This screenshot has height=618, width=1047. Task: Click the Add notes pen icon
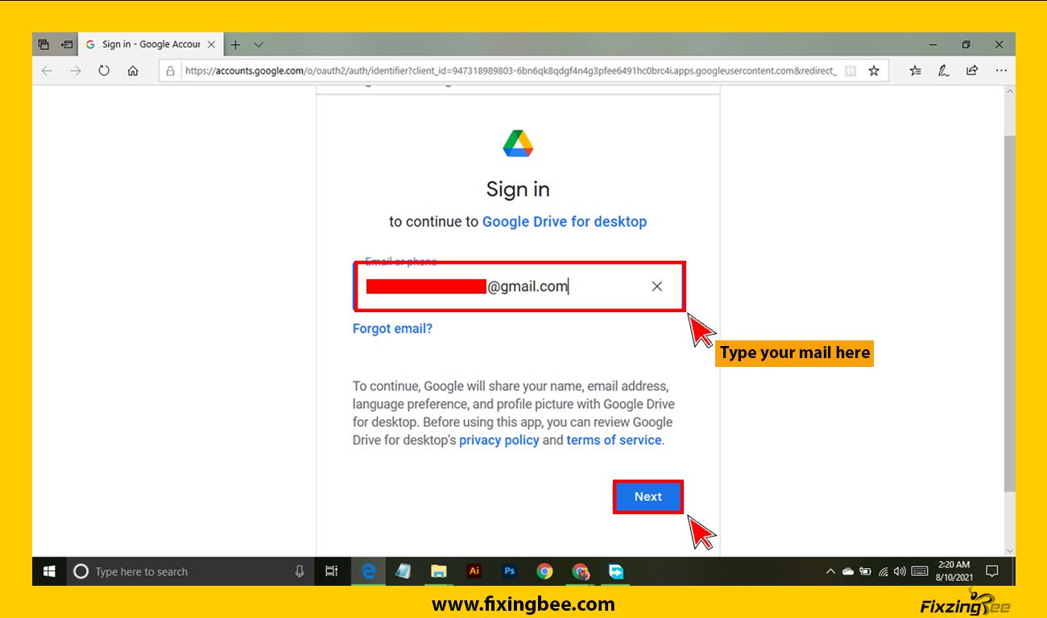(x=943, y=71)
